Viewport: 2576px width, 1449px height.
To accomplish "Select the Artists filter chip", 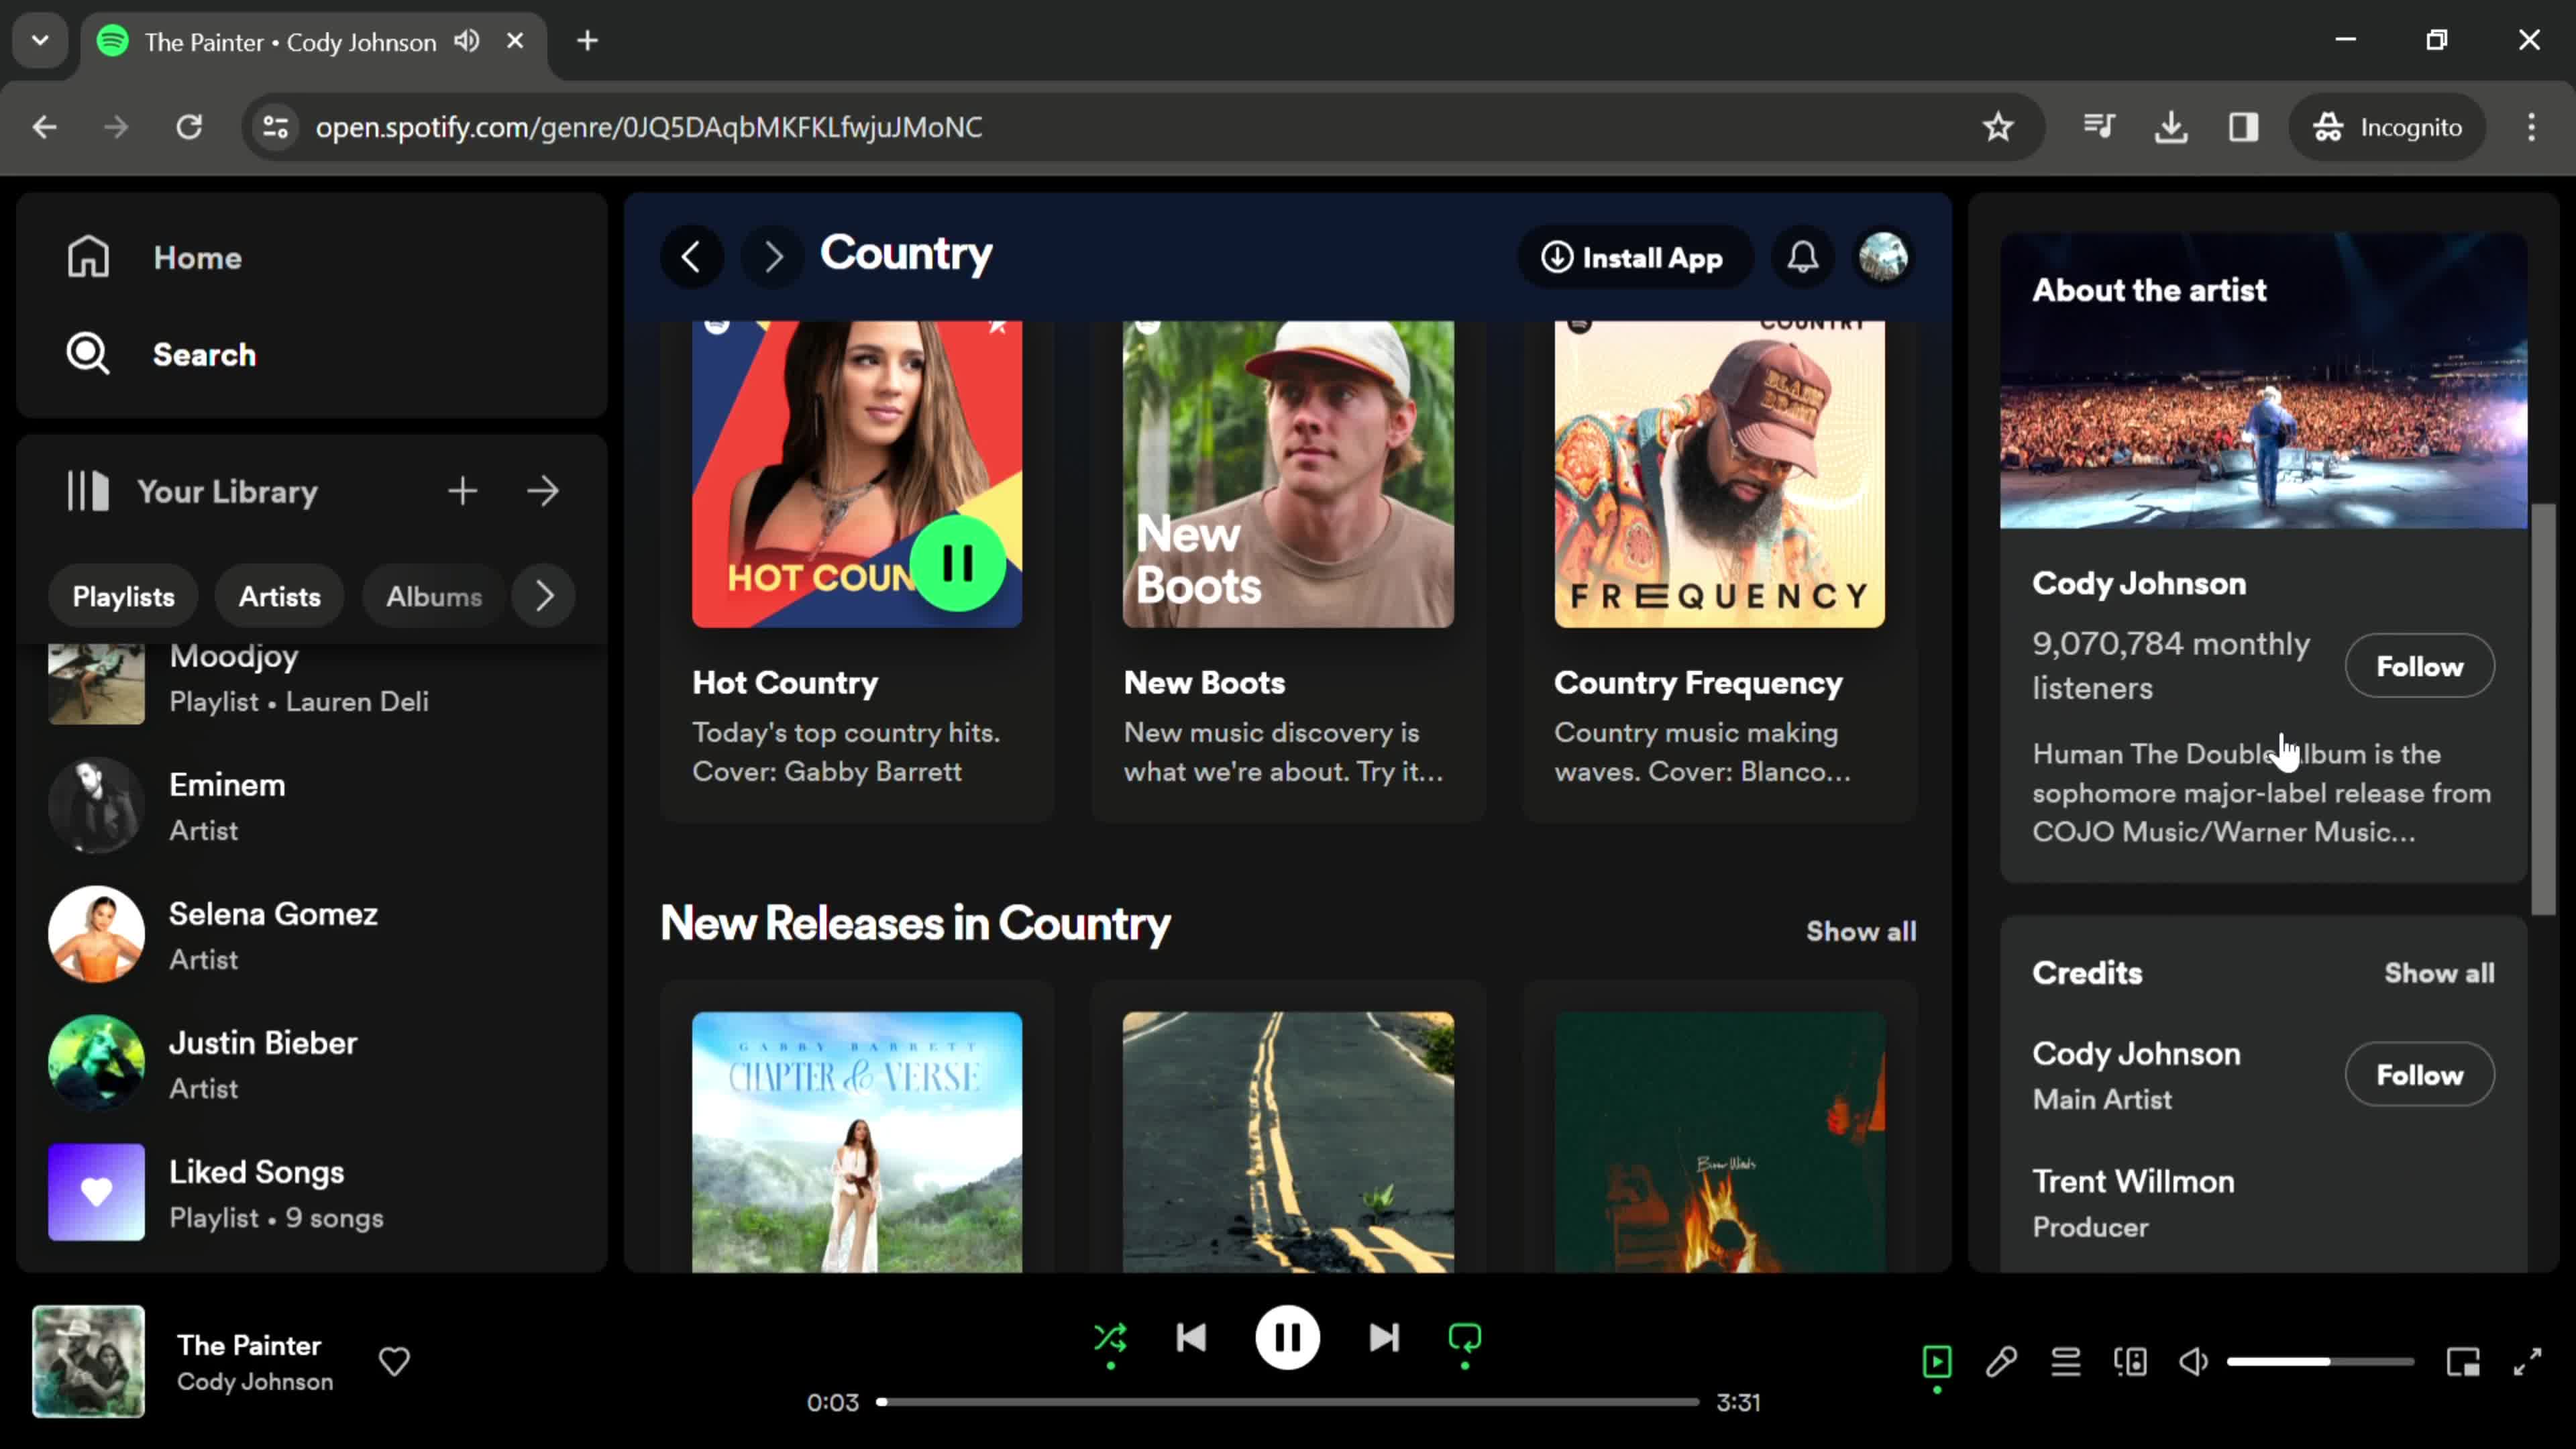I will pyautogui.click(x=279, y=596).
